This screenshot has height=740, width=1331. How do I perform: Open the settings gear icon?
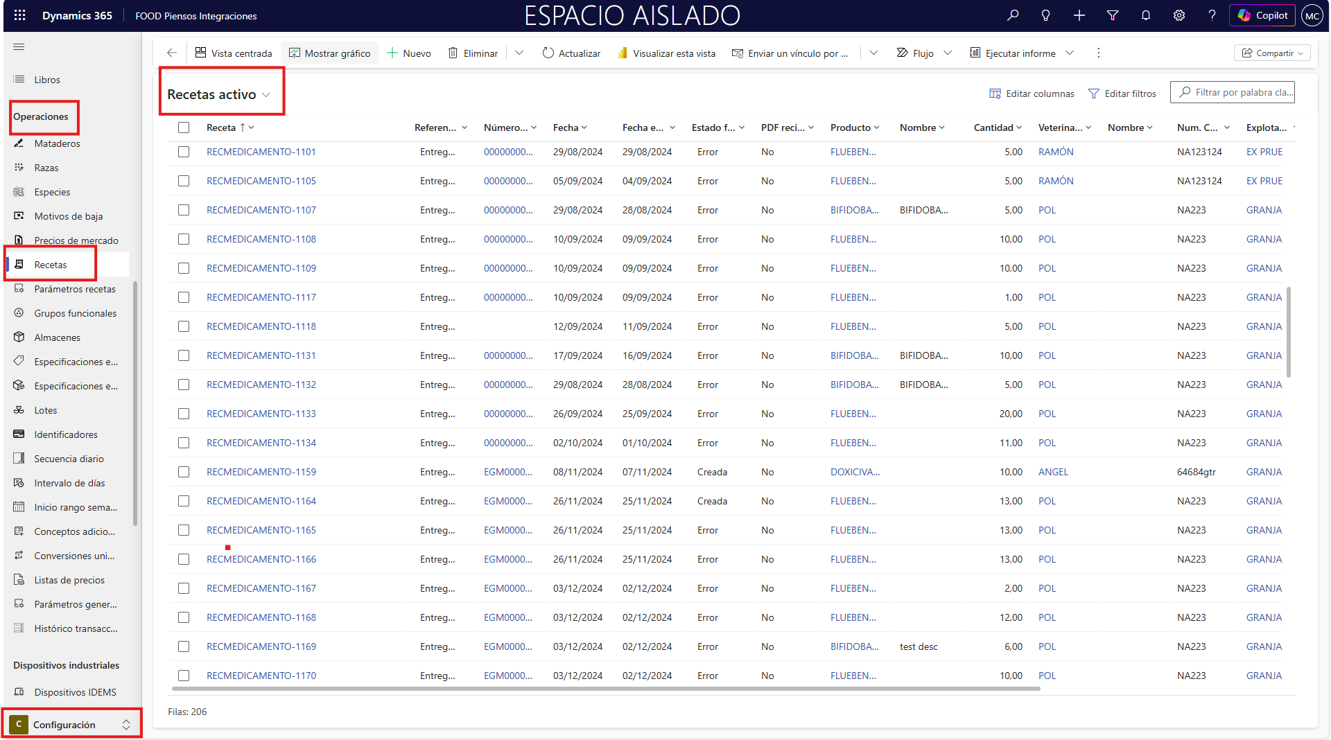(1179, 15)
